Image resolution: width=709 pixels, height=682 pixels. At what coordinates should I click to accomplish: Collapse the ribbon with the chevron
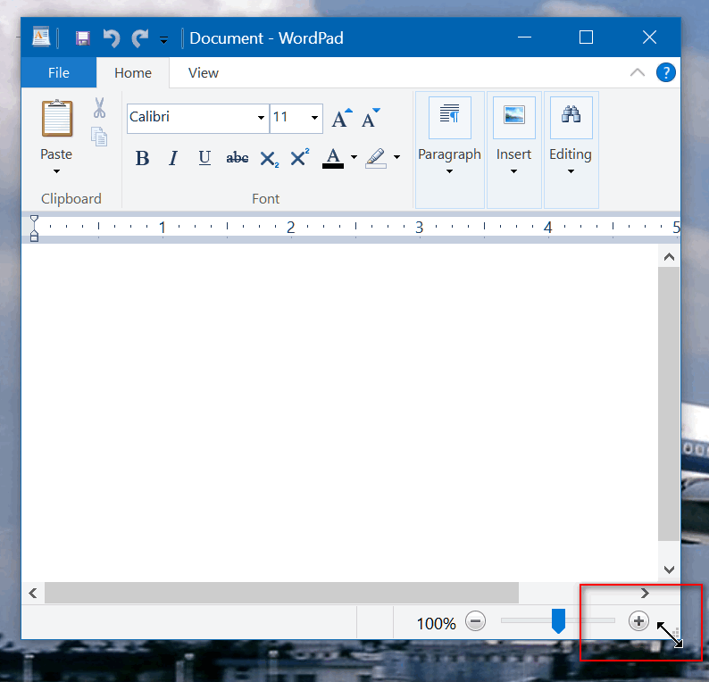click(638, 72)
